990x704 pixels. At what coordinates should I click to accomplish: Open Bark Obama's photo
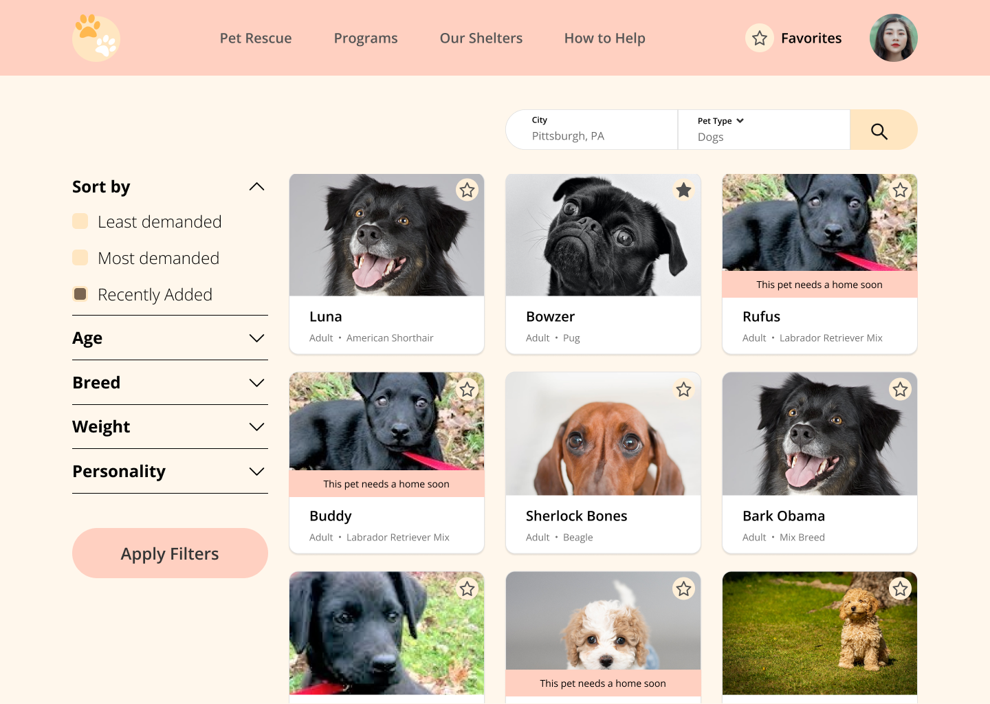[819, 434]
